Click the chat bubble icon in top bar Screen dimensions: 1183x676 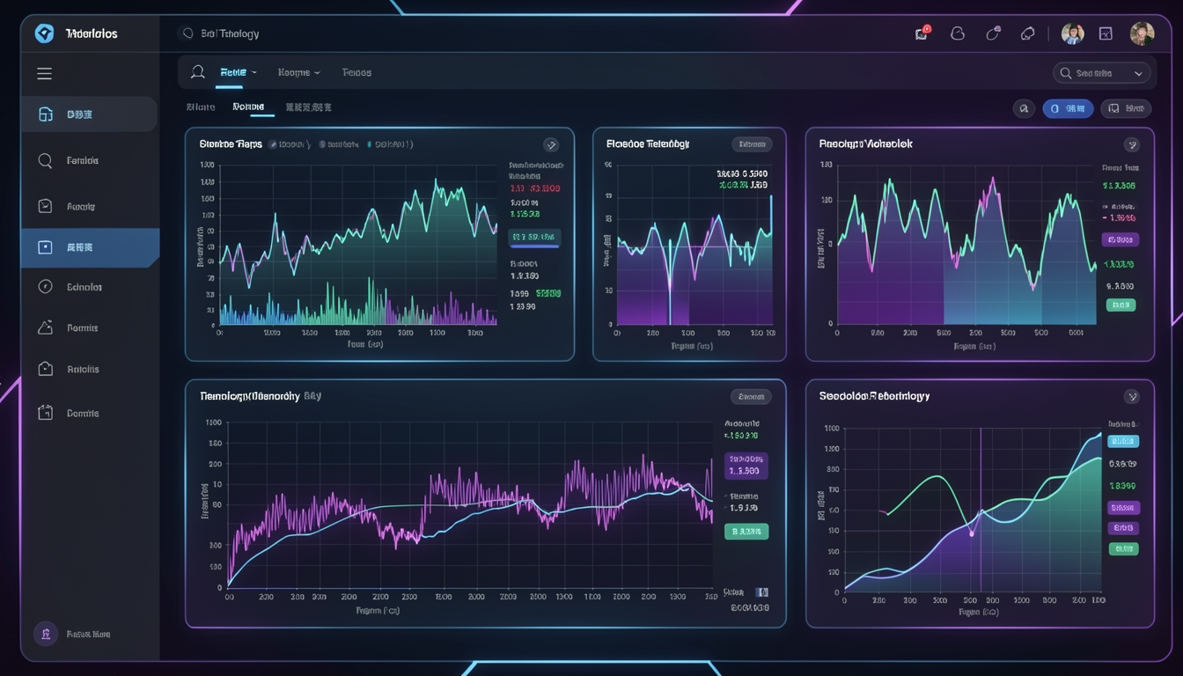[x=1027, y=33]
